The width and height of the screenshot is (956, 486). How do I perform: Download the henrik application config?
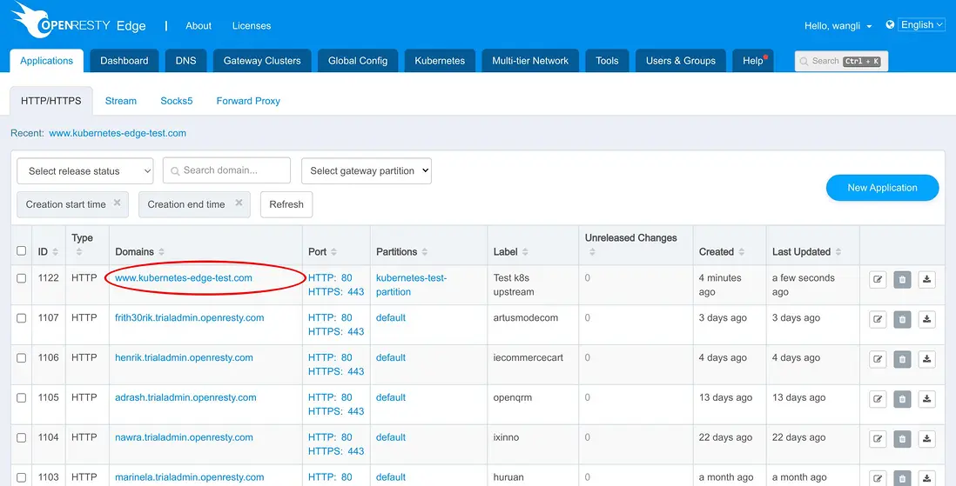[x=926, y=359]
